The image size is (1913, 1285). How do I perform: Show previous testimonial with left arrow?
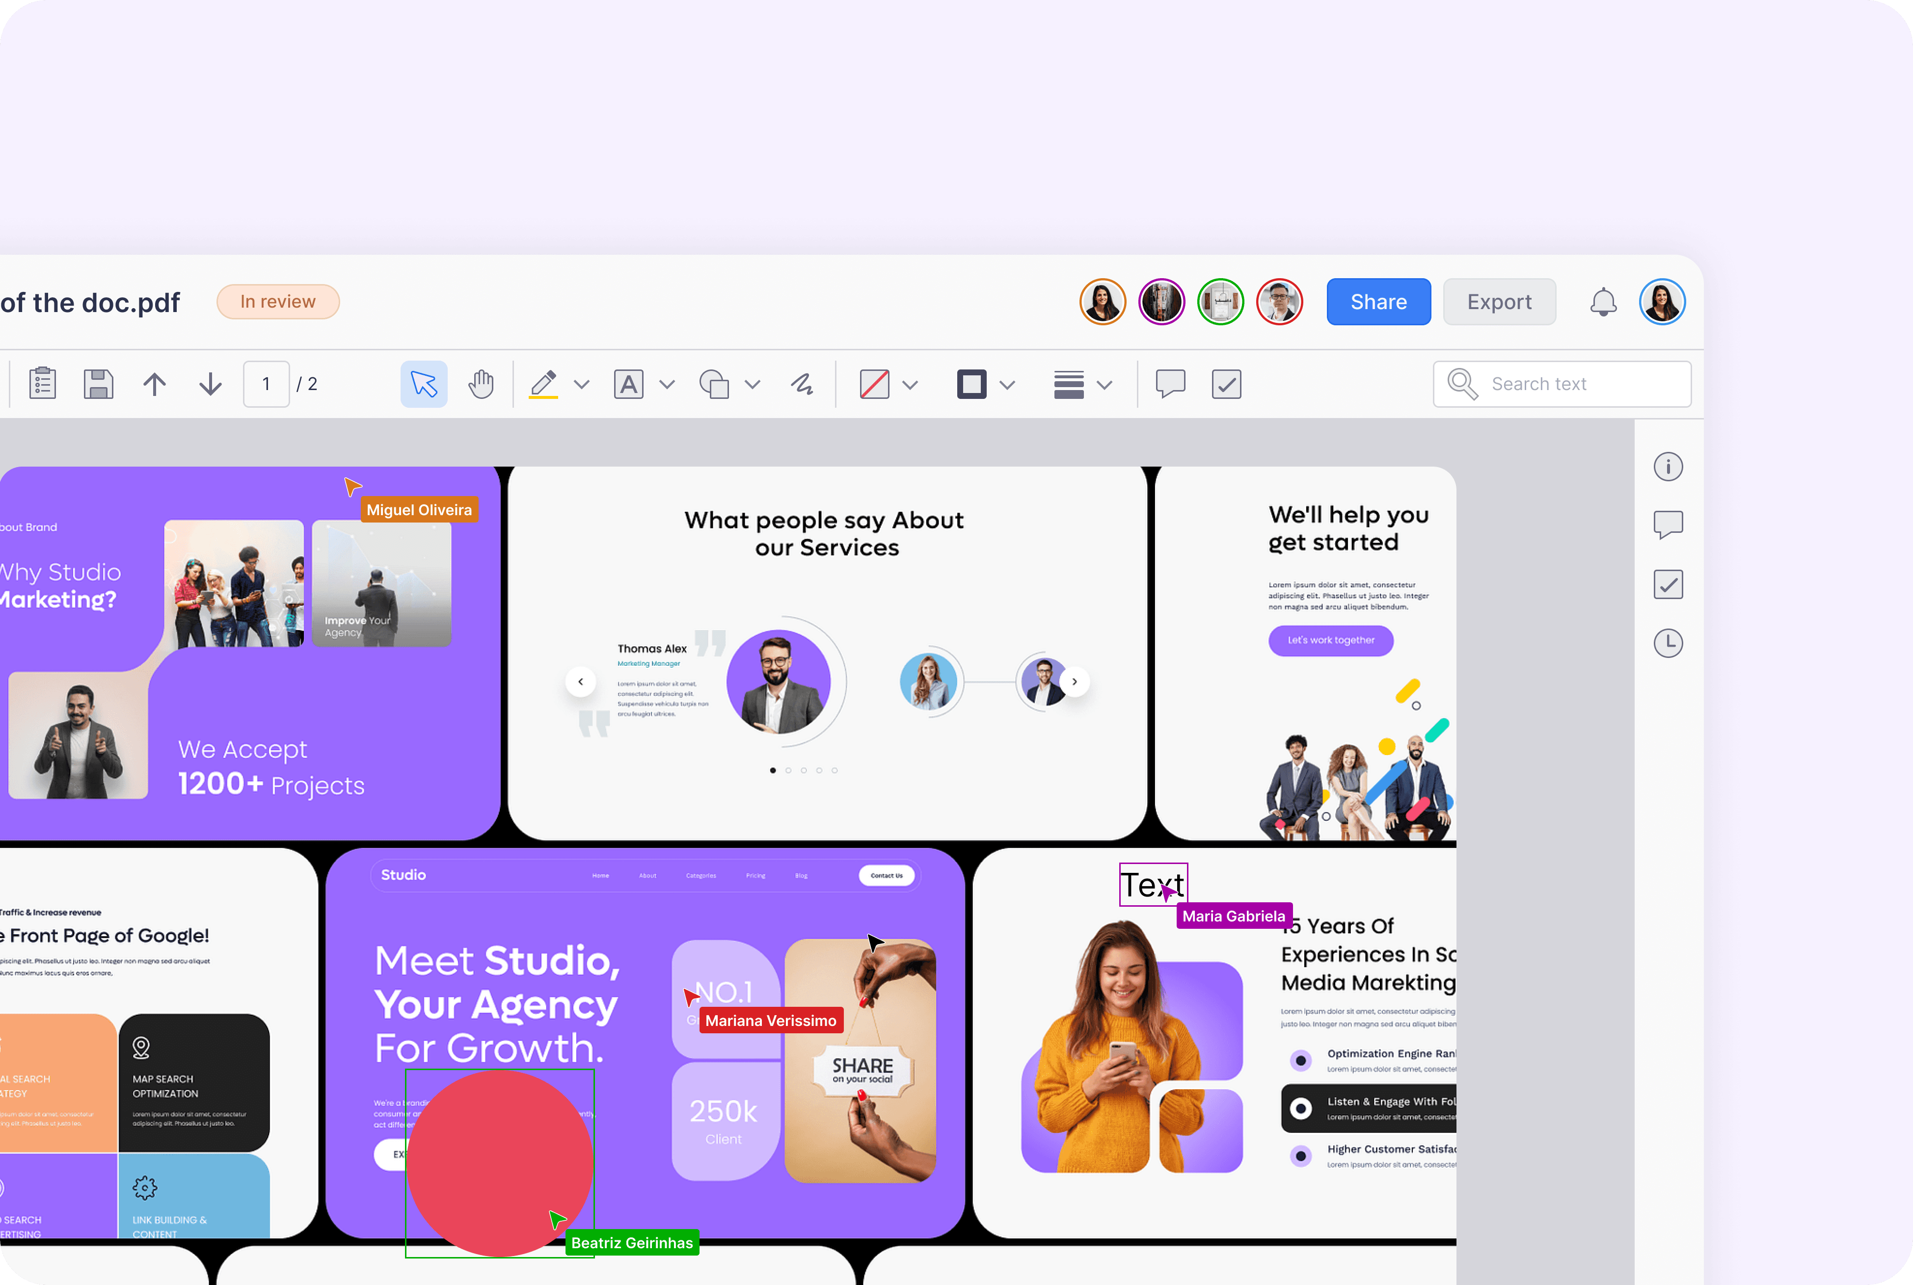[x=581, y=682]
